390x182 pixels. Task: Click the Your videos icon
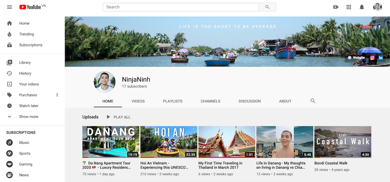tap(9, 84)
